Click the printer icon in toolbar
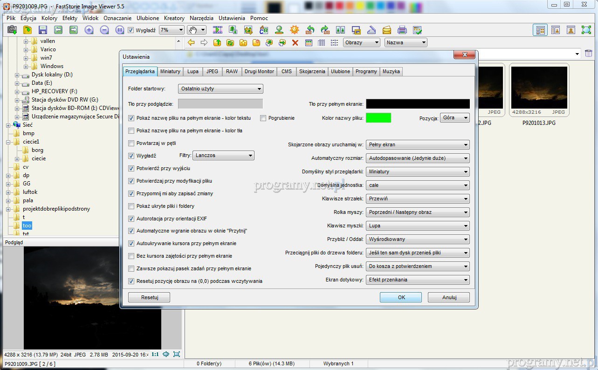This screenshot has width=598, height=370. point(402,30)
